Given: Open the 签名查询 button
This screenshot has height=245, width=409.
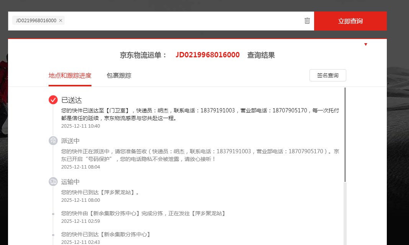Looking at the screenshot, I should 328,75.
